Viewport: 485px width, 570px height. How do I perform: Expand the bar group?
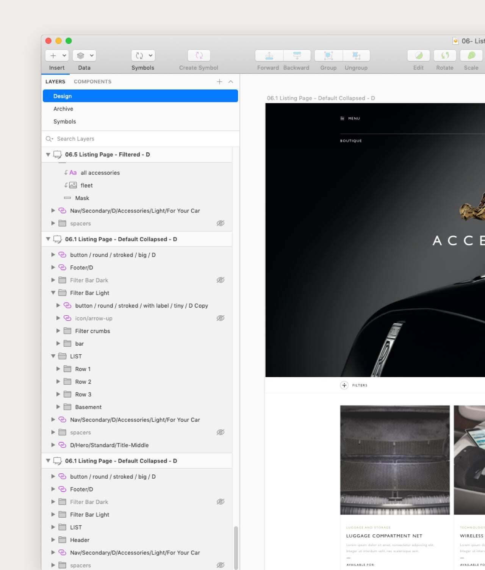pyautogui.click(x=58, y=343)
